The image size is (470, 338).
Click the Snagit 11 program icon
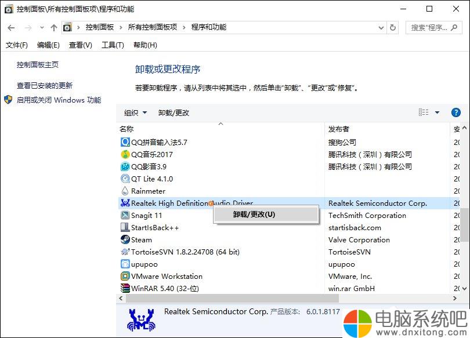(125, 215)
